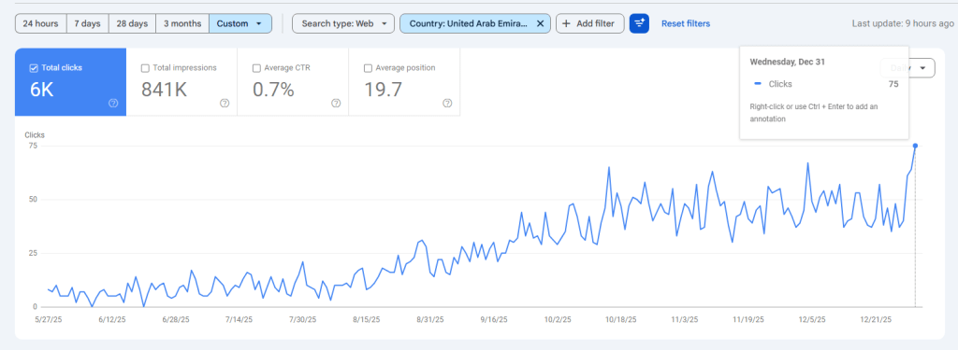The width and height of the screenshot is (958, 350).
Task: Open the Custom date range dropdown
Action: coord(240,23)
